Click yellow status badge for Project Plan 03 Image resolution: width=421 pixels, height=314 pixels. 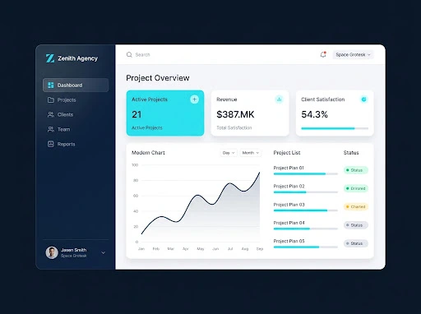click(x=356, y=207)
